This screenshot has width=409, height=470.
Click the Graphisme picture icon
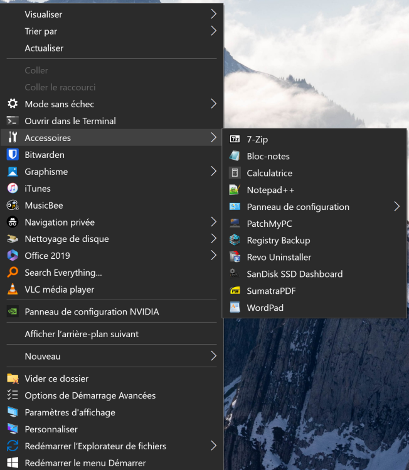click(13, 172)
